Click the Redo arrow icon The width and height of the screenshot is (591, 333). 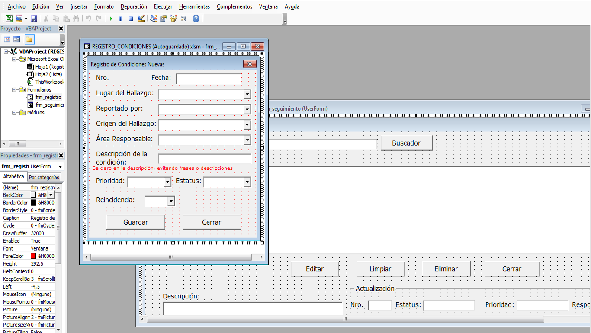click(x=99, y=19)
